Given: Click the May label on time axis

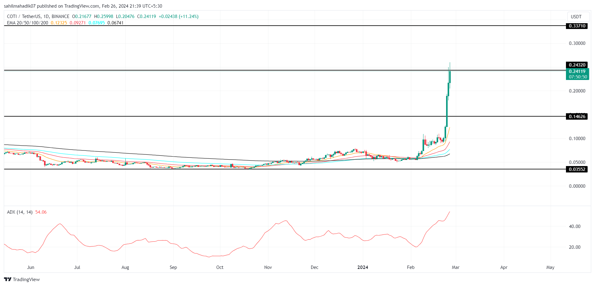Looking at the screenshot, I should (x=550, y=267).
